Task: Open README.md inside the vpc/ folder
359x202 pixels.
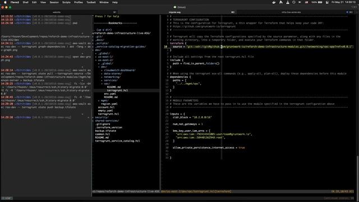Action: (x=114, y=87)
